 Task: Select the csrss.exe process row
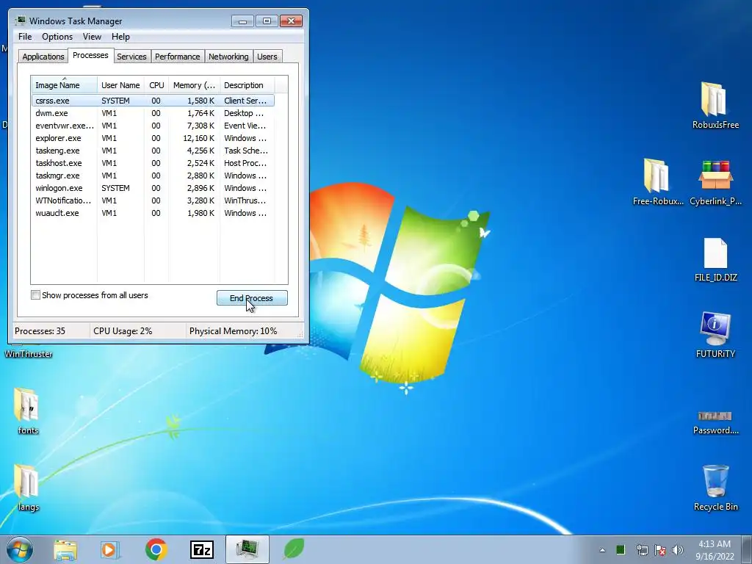pyautogui.click(x=153, y=101)
